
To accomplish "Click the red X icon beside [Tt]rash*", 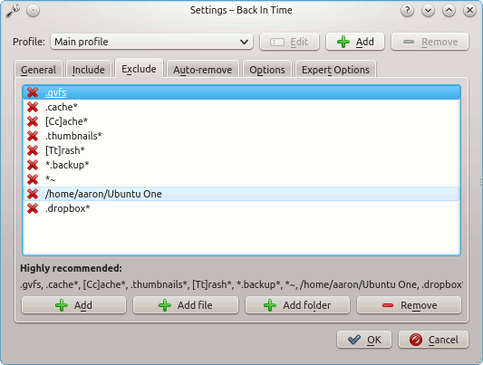I will (33, 150).
